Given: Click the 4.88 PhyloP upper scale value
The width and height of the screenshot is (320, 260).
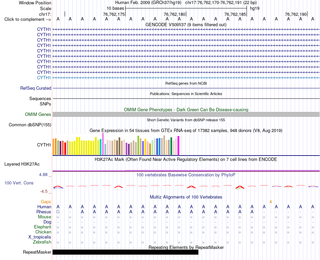Looking at the screenshot, I should click(43, 175).
